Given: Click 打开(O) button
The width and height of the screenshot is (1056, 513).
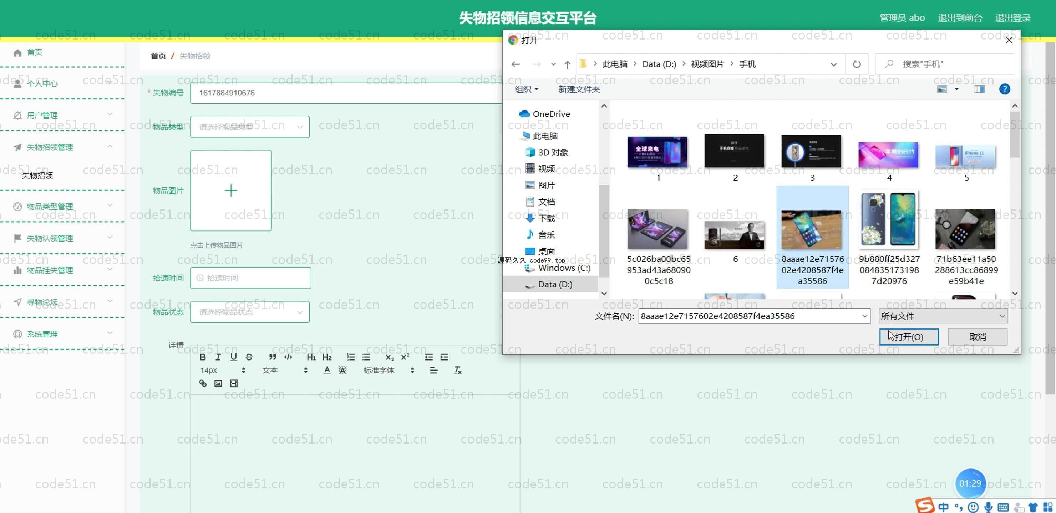Looking at the screenshot, I should point(908,337).
